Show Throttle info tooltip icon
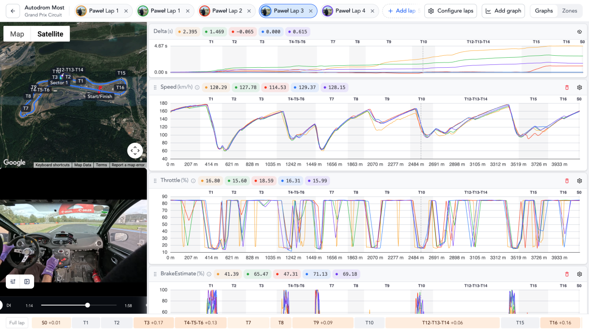 193,181
